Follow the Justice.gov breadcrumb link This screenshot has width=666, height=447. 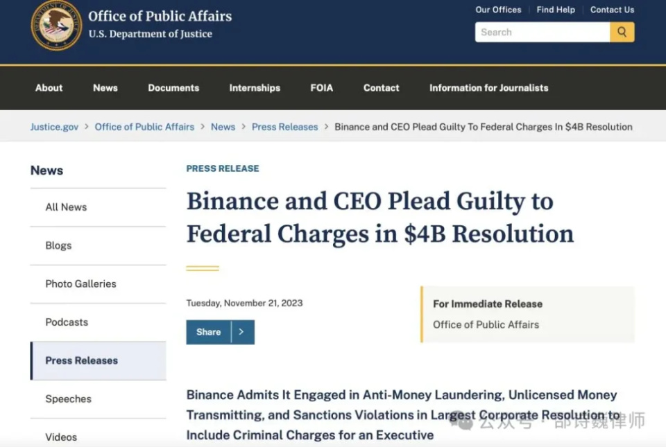(54, 127)
